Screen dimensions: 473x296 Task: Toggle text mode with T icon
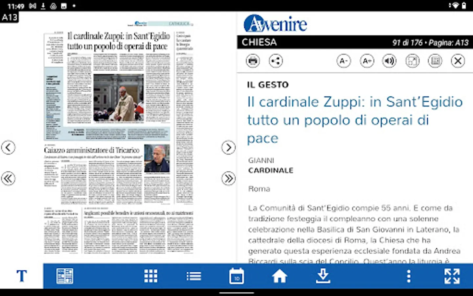tap(22, 276)
